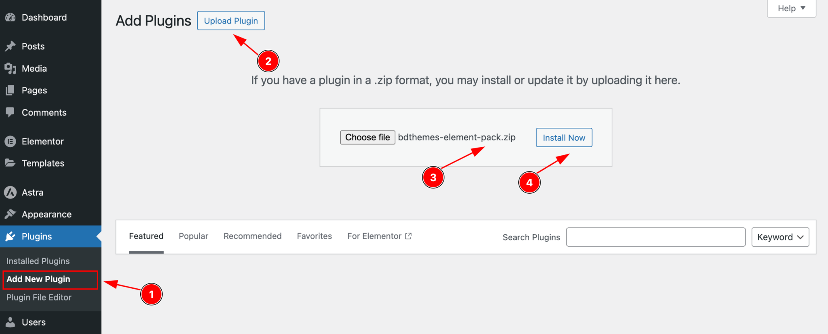Viewport: 828px width, 334px height.
Task: Open the Dashboard from the sidebar
Action: click(x=11, y=17)
